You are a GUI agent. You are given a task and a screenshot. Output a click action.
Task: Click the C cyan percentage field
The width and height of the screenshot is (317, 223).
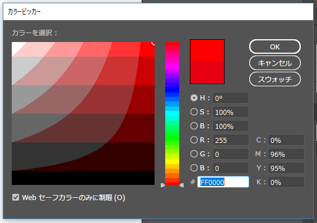click(x=286, y=140)
